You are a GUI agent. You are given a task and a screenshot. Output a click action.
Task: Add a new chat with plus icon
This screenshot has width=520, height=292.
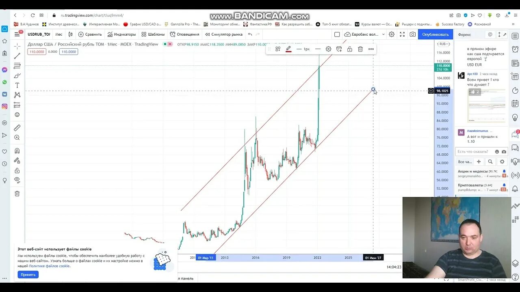click(x=479, y=162)
